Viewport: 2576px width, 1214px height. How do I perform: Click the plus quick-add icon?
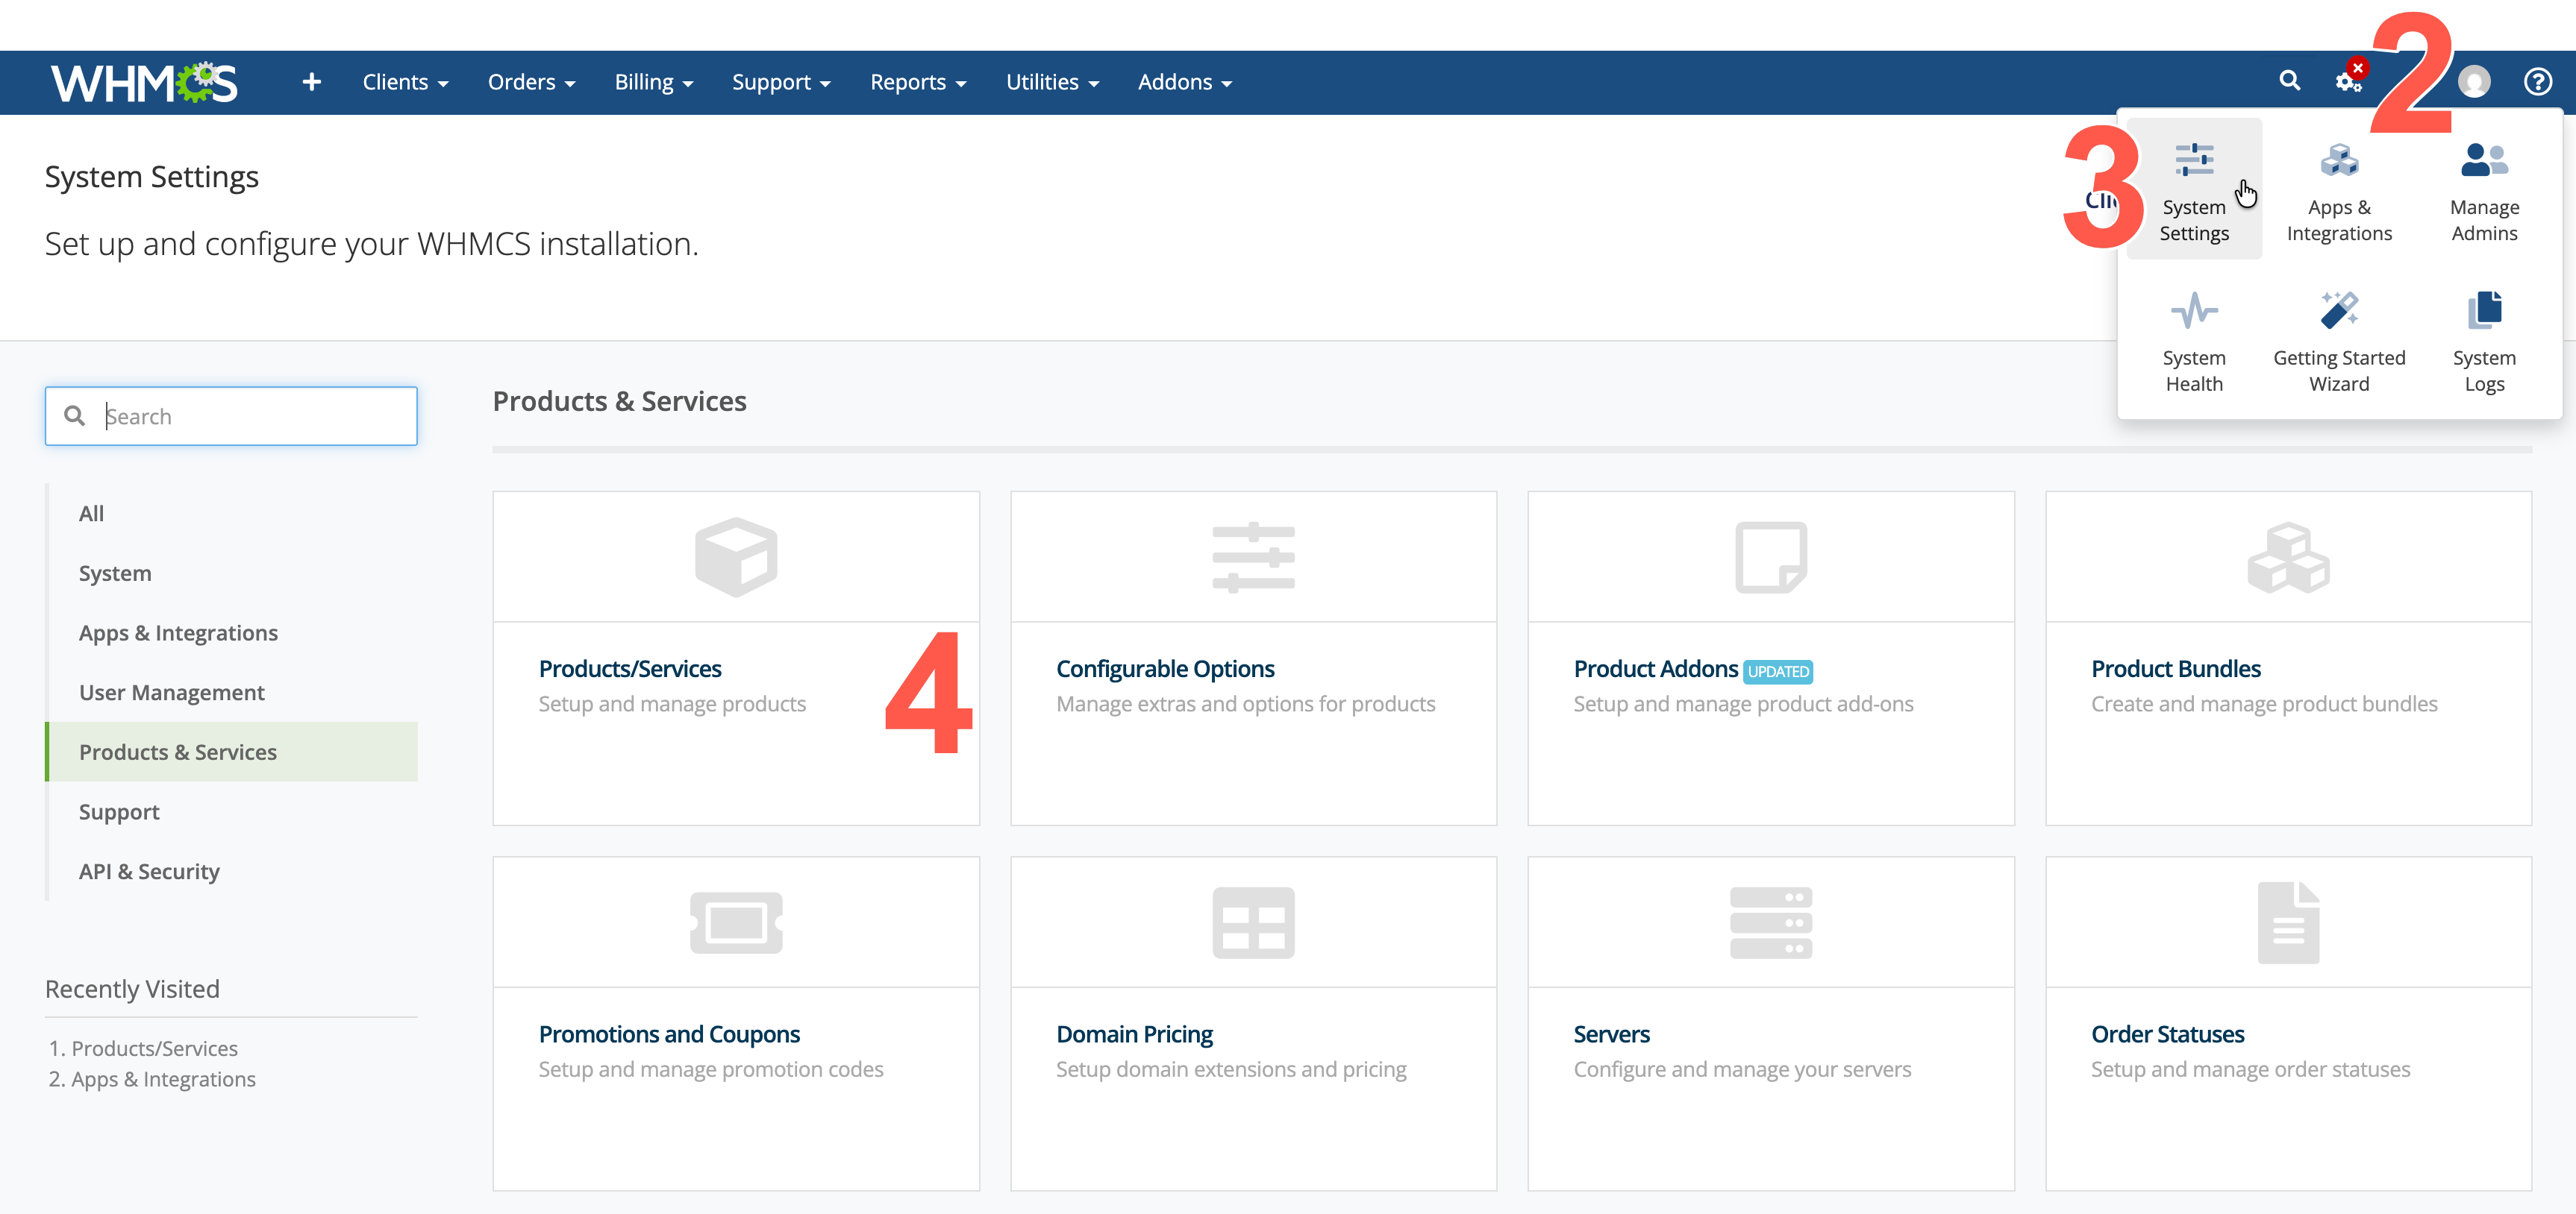pos(311,82)
